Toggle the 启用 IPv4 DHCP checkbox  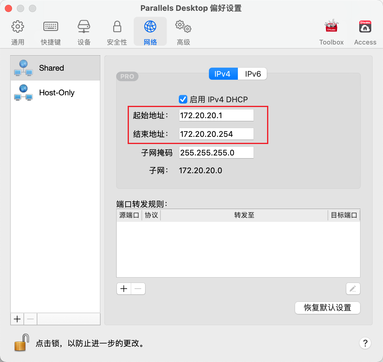click(183, 99)
